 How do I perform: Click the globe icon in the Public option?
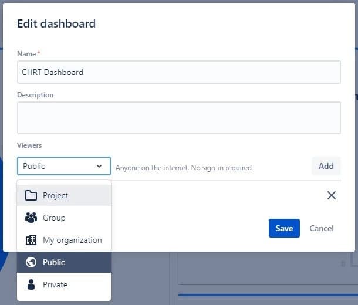click(31, 262)
